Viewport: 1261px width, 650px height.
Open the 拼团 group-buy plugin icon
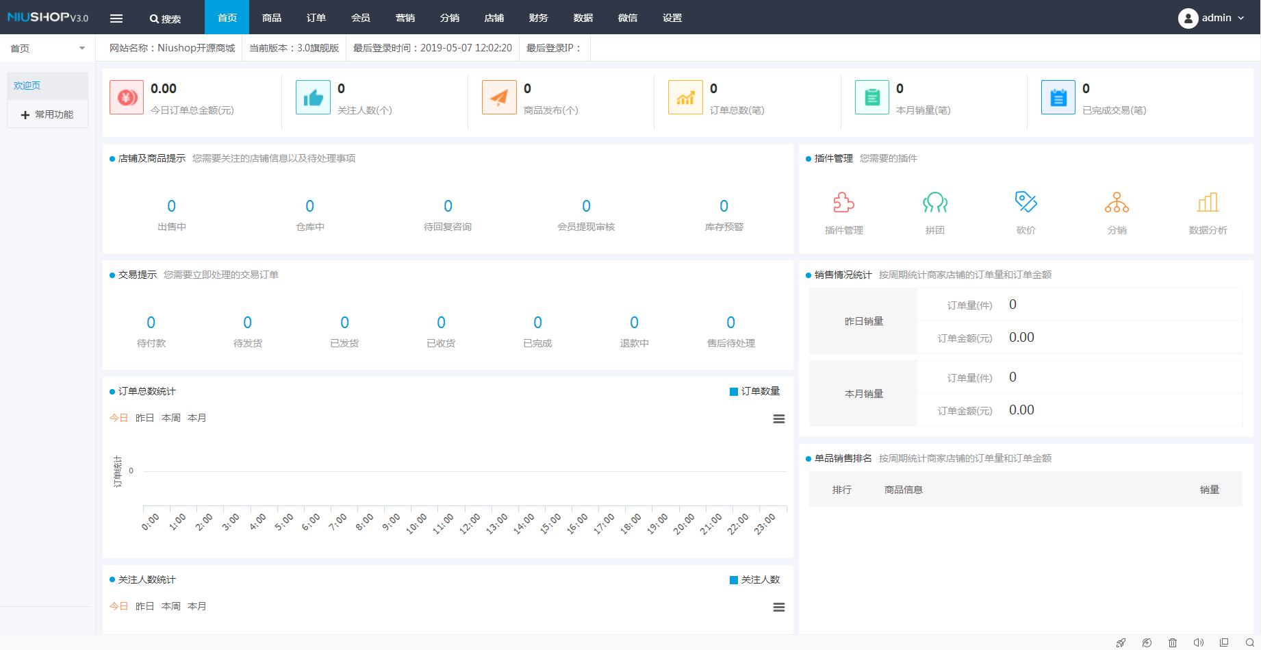pos(934,203)
